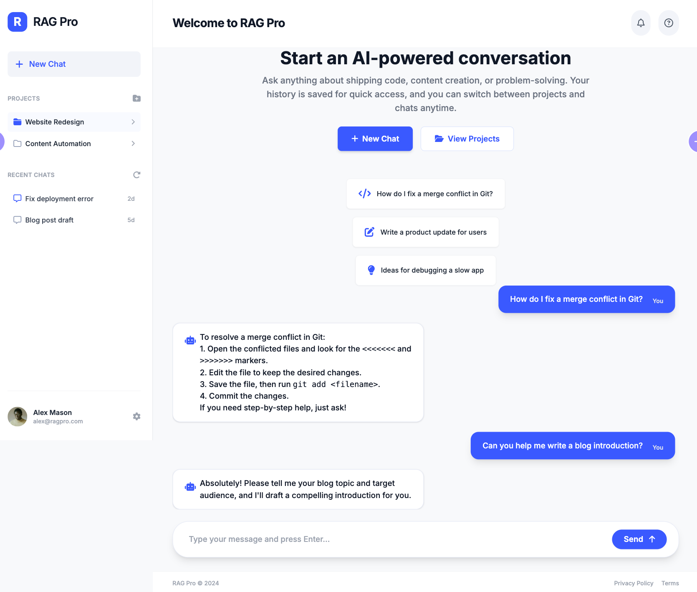Select the debugging slow app suggestion
Image resolution: width=697 pixels, height=592 pixels.
click(425, 270)
